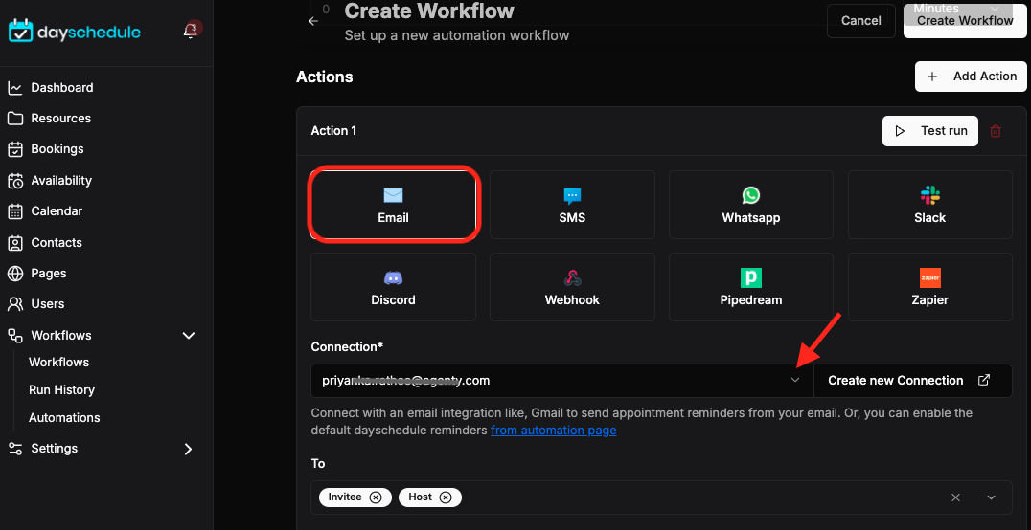Screen dimensions: 1031x530
Task: Open the Users section
Action: 47,304
